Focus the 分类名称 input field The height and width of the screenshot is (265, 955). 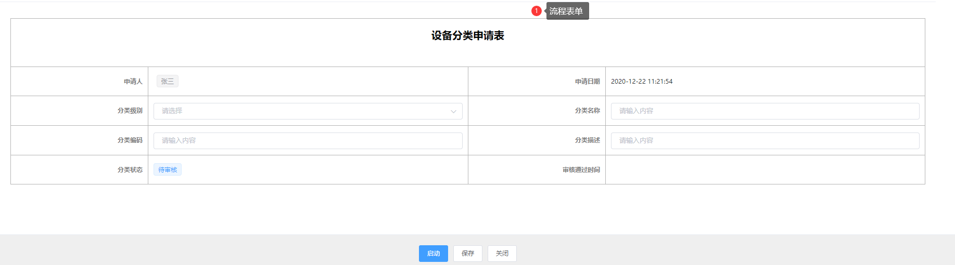(x=765, y=111)
